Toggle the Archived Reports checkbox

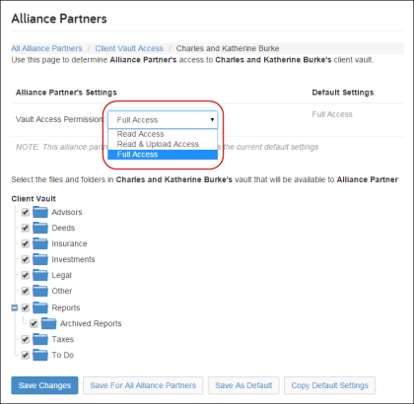[x=34, y=323]
